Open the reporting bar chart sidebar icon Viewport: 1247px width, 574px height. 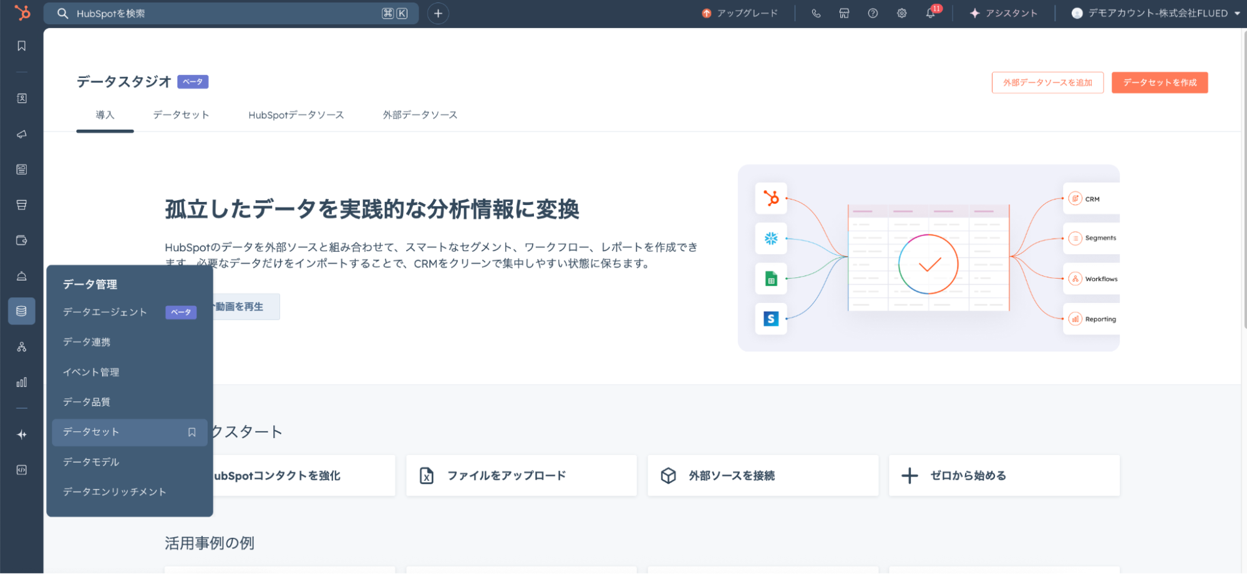[x=22, y=382]
